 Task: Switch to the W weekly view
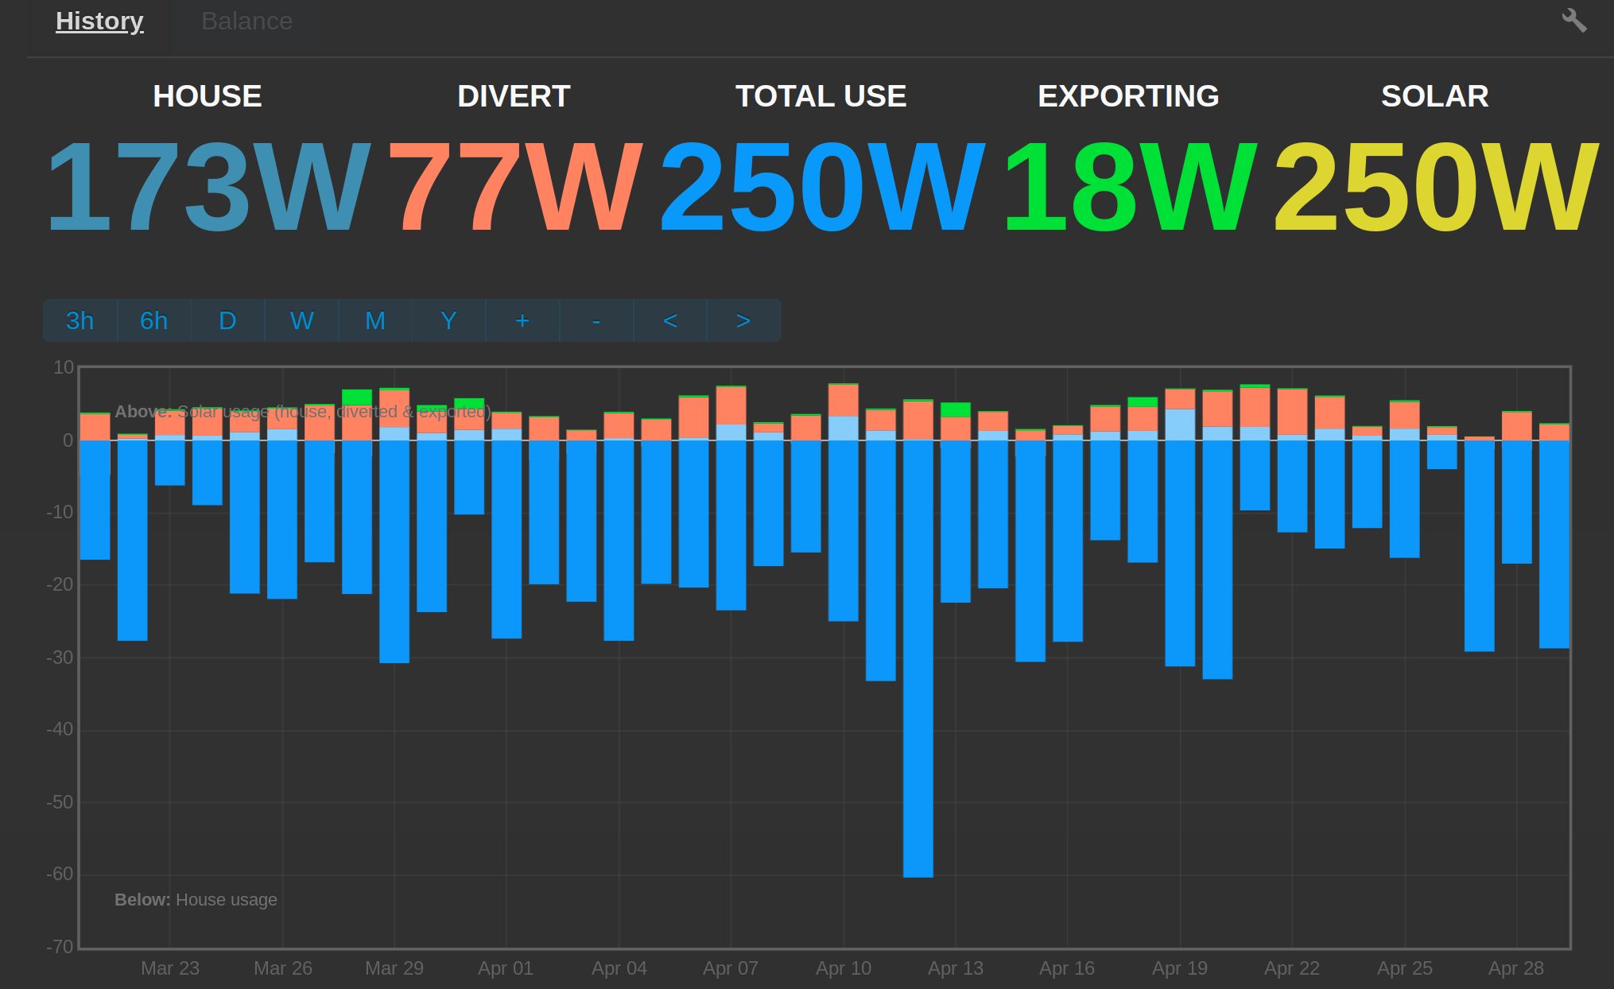click(301, 320)
